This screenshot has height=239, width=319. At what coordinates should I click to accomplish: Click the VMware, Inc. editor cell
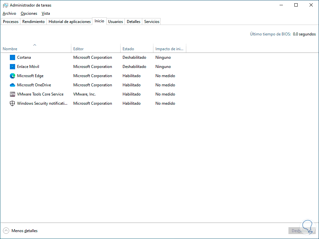(x=84, y=94)
